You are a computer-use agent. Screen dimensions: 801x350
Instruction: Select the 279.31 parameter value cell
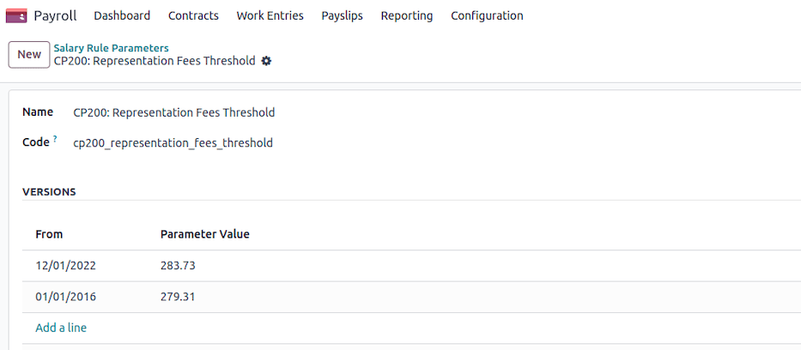pos(178,297)
